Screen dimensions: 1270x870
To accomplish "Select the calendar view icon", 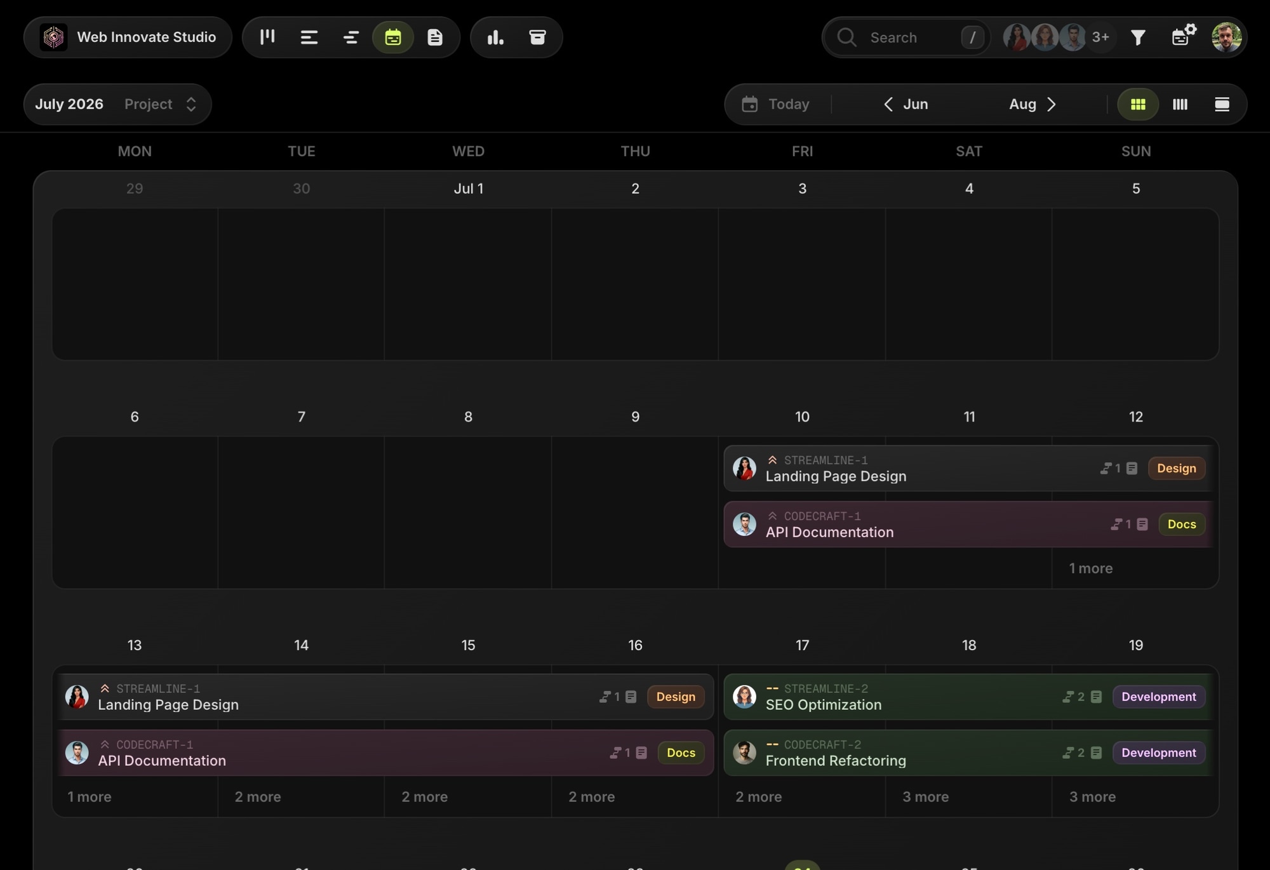I will pyautogui.click(x=393, y=37).
